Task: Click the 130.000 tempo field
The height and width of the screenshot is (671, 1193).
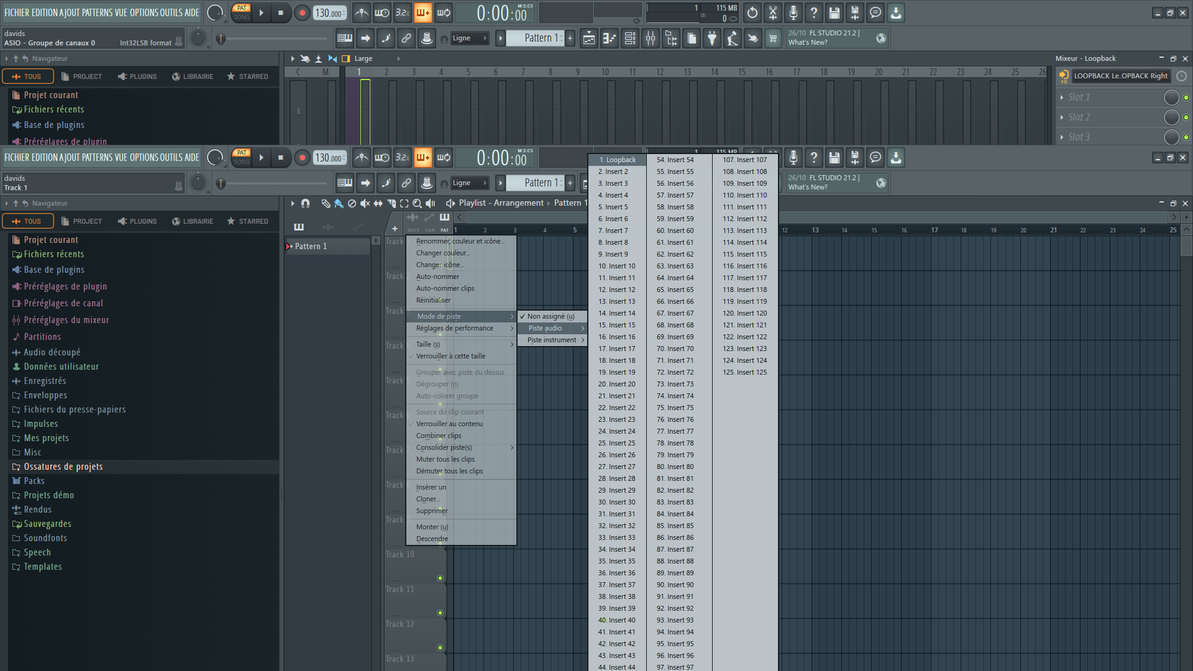Action: [329, 158]
